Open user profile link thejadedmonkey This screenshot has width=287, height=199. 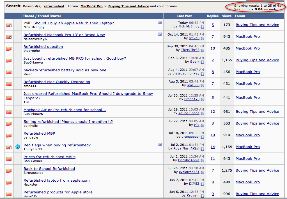[x=186, y=73]
